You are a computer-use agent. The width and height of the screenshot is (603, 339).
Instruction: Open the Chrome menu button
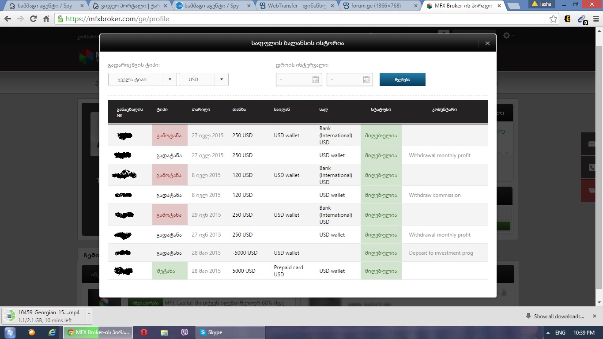pos(595,19)
